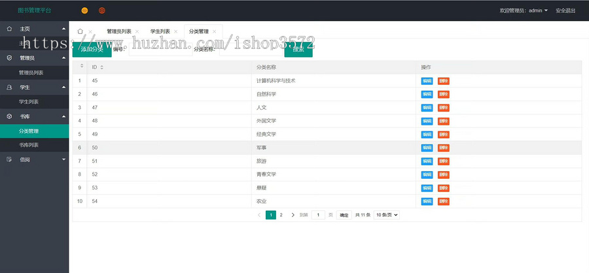589x273 pixels.
Task: Edit the 旅游 category
Action: click(427, 161)
